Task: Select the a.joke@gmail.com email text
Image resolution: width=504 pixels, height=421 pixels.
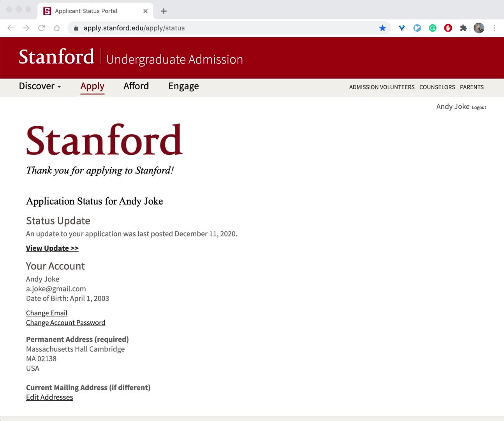Action: point(56,289)
